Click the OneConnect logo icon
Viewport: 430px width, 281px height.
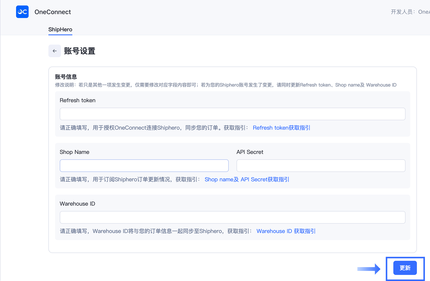tap(22, 12)
